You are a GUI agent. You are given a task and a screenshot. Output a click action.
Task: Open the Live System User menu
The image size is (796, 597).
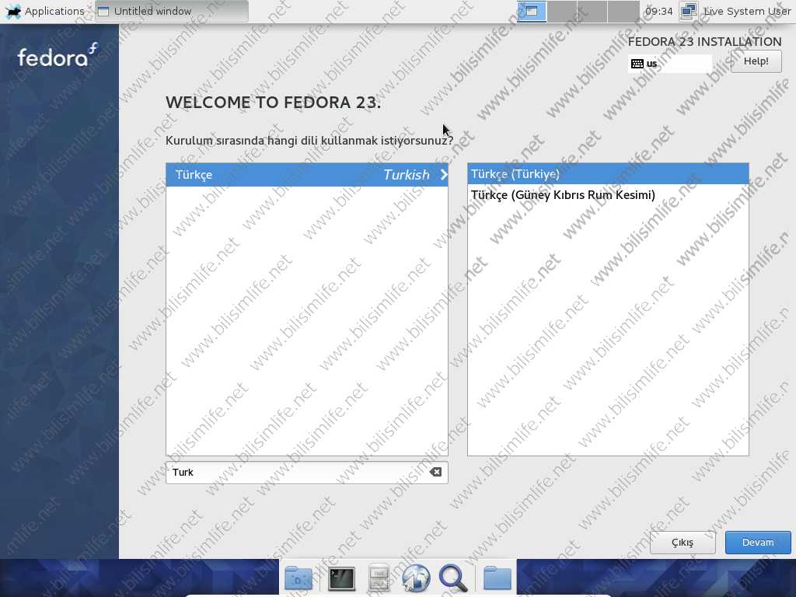tap(747, 11)
